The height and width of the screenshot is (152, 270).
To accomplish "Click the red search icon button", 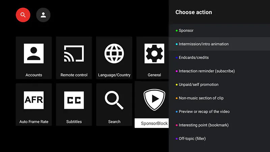I will 23,15.
